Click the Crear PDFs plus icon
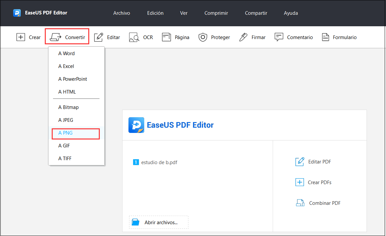 [x=300, y=182]
